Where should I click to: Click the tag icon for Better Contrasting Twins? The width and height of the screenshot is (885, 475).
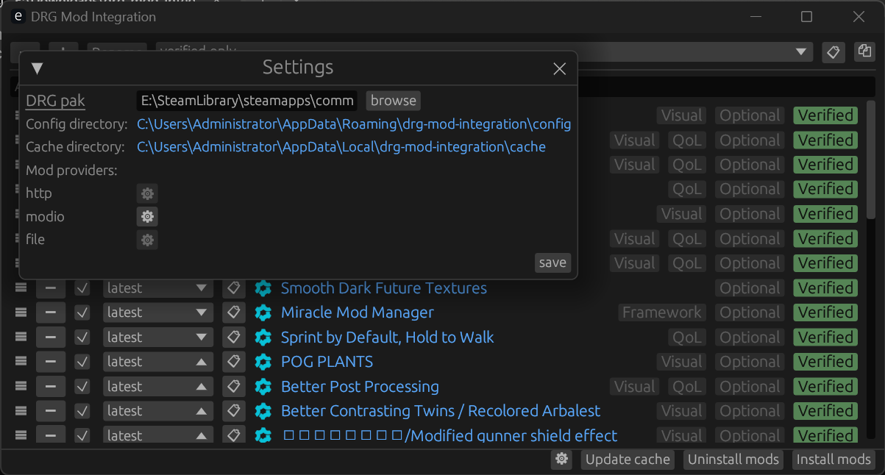(x=234, y=411)
